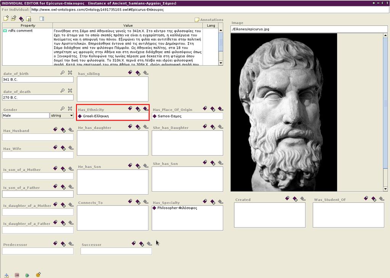390x278 pixels.
Task: Add an existing instance to Has_Wife
Action: pyautogui.click(x=63, y=148)
